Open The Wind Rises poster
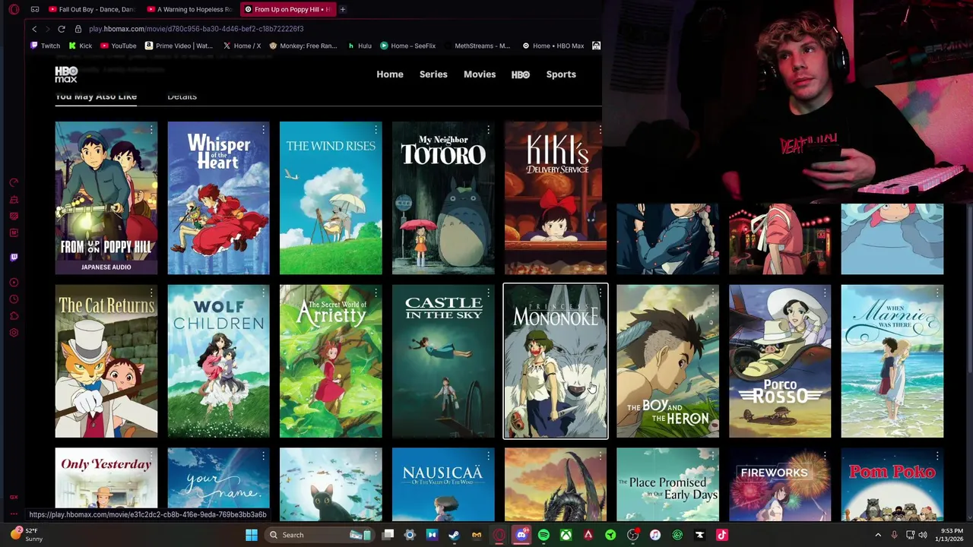The width and height of the screenshot is (973, 547). click(x=331, y=198)
